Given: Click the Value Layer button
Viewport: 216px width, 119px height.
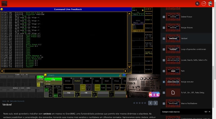Looking at the screenshot, I should (83, 87).
